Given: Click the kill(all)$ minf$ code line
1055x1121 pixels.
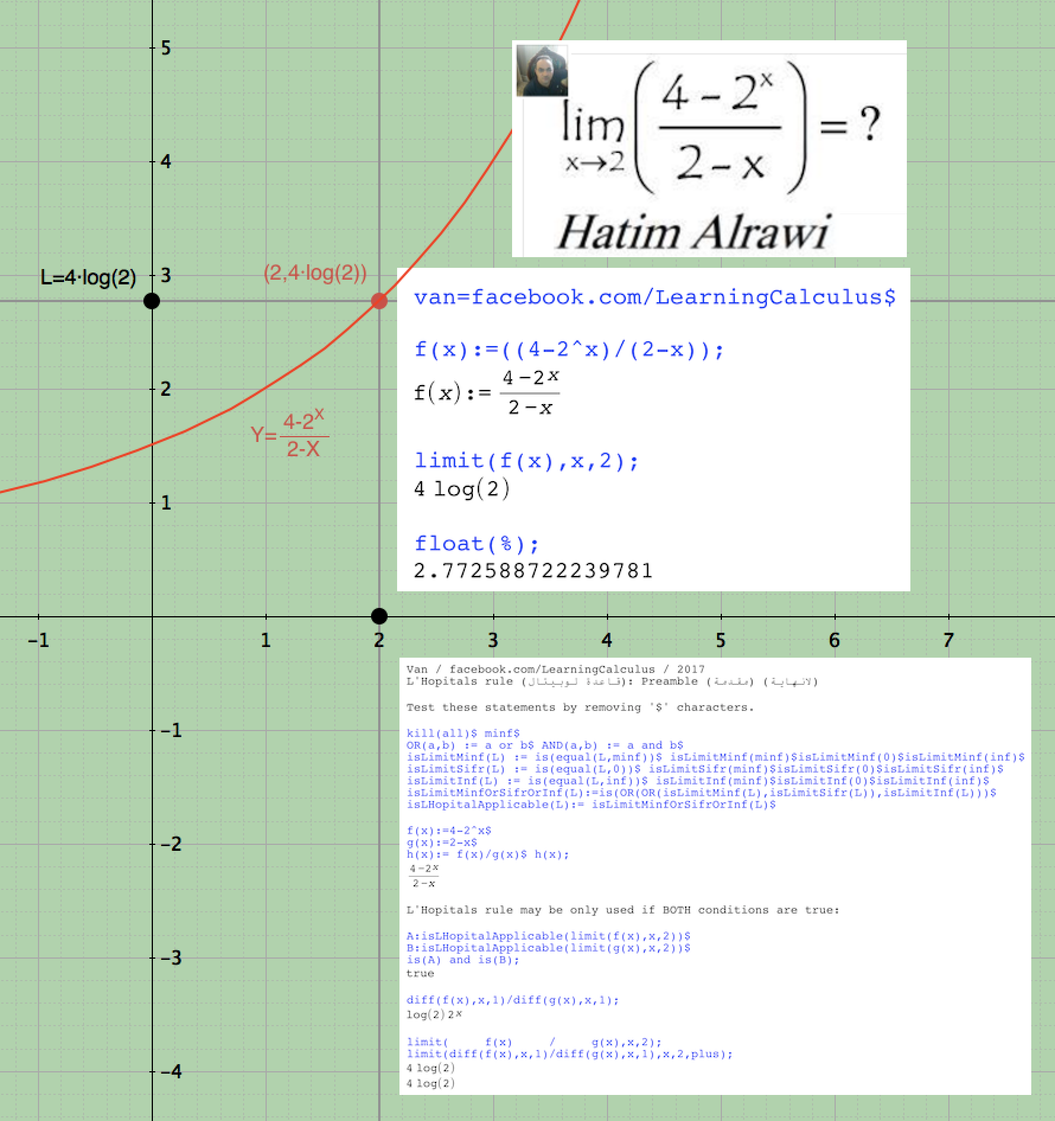Looking at the screenshot, I should pyautogui.click(x=463, y=734).
